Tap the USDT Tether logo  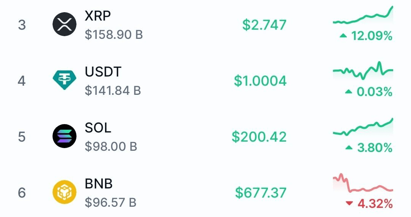[64, 80]
